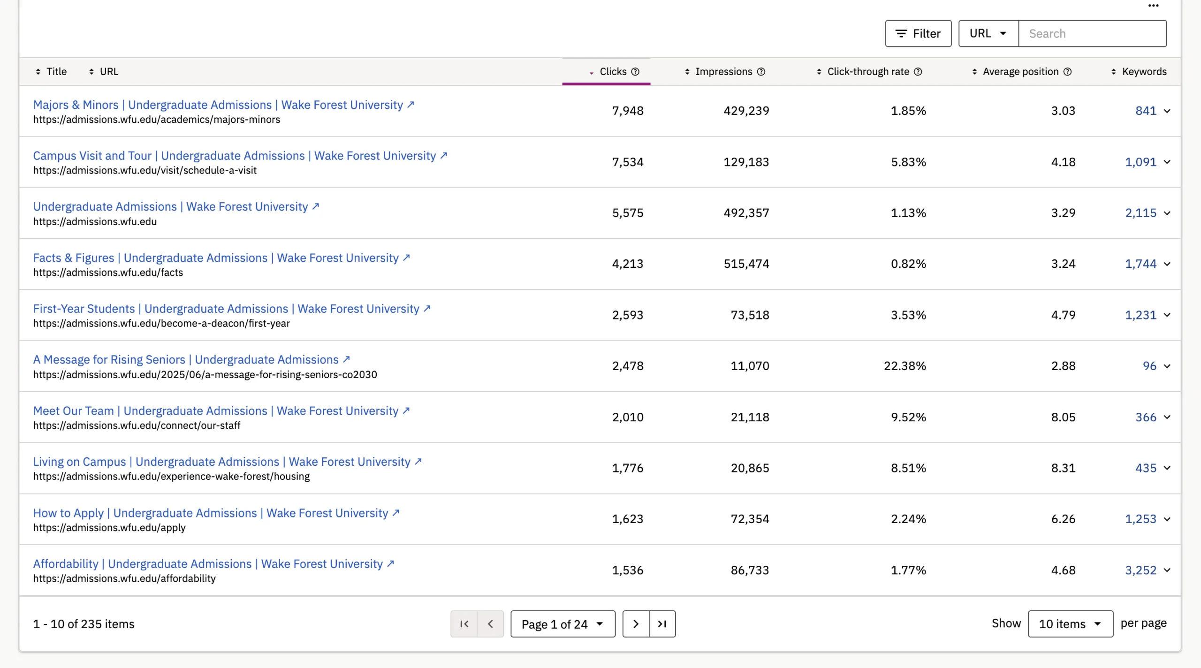Jump to the last page icon
This screenshot has width=1201, height=668.
click(x=662, y=623)
